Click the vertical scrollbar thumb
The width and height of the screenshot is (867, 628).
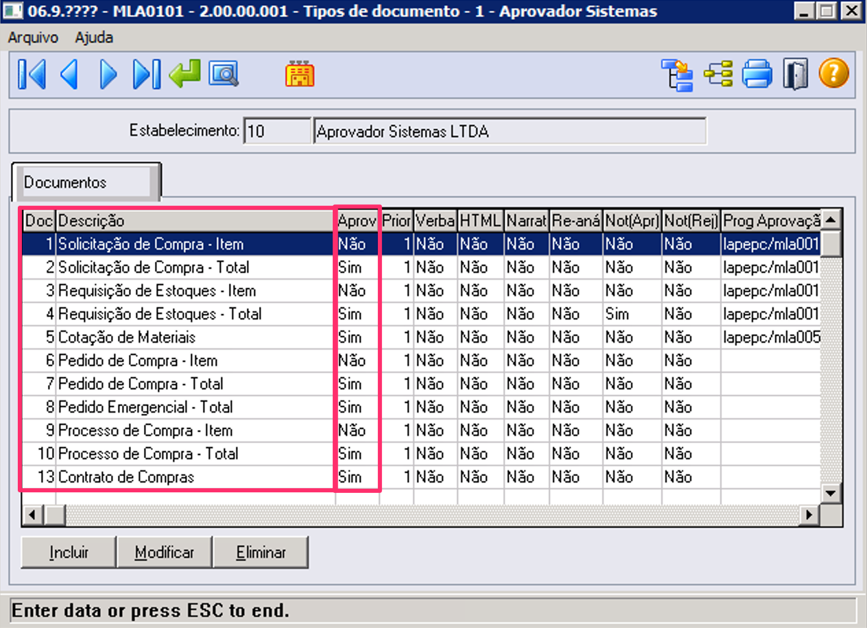[831, 243]
